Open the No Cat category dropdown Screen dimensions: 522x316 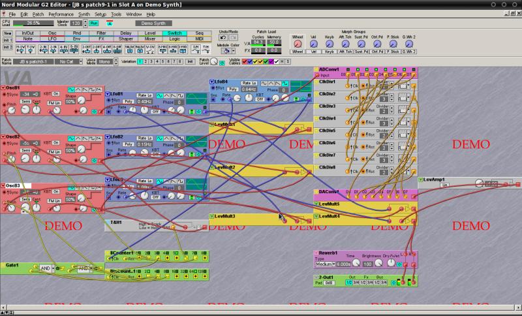(80, 61)
